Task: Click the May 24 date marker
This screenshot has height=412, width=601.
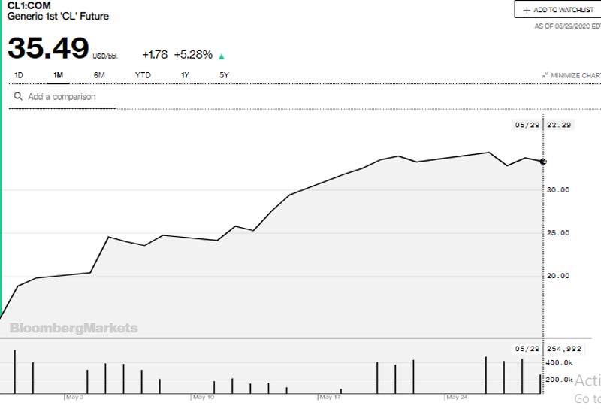Action: pos(457,396)
